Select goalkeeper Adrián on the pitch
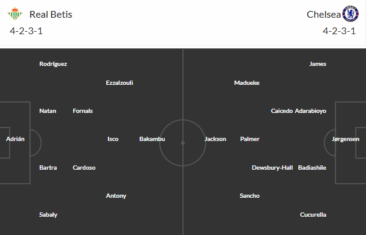The width and height of the screenshot is (366, 235). click(x=15, y=139)
